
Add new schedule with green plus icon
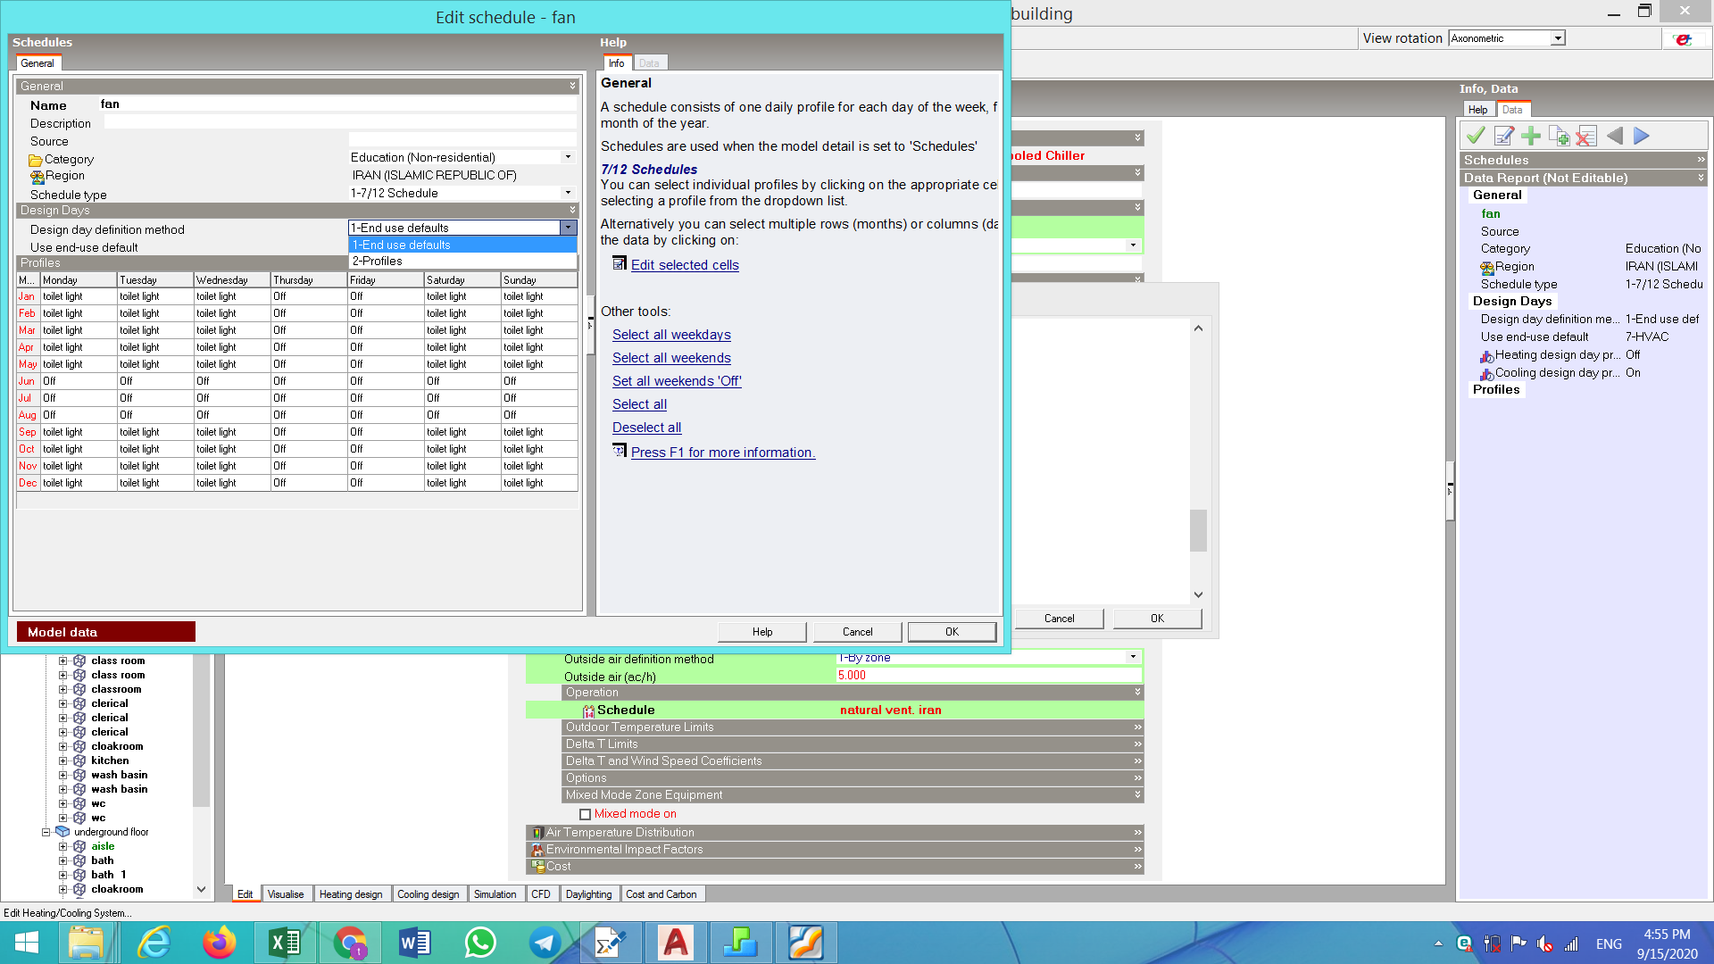(x=1531, y=136)
